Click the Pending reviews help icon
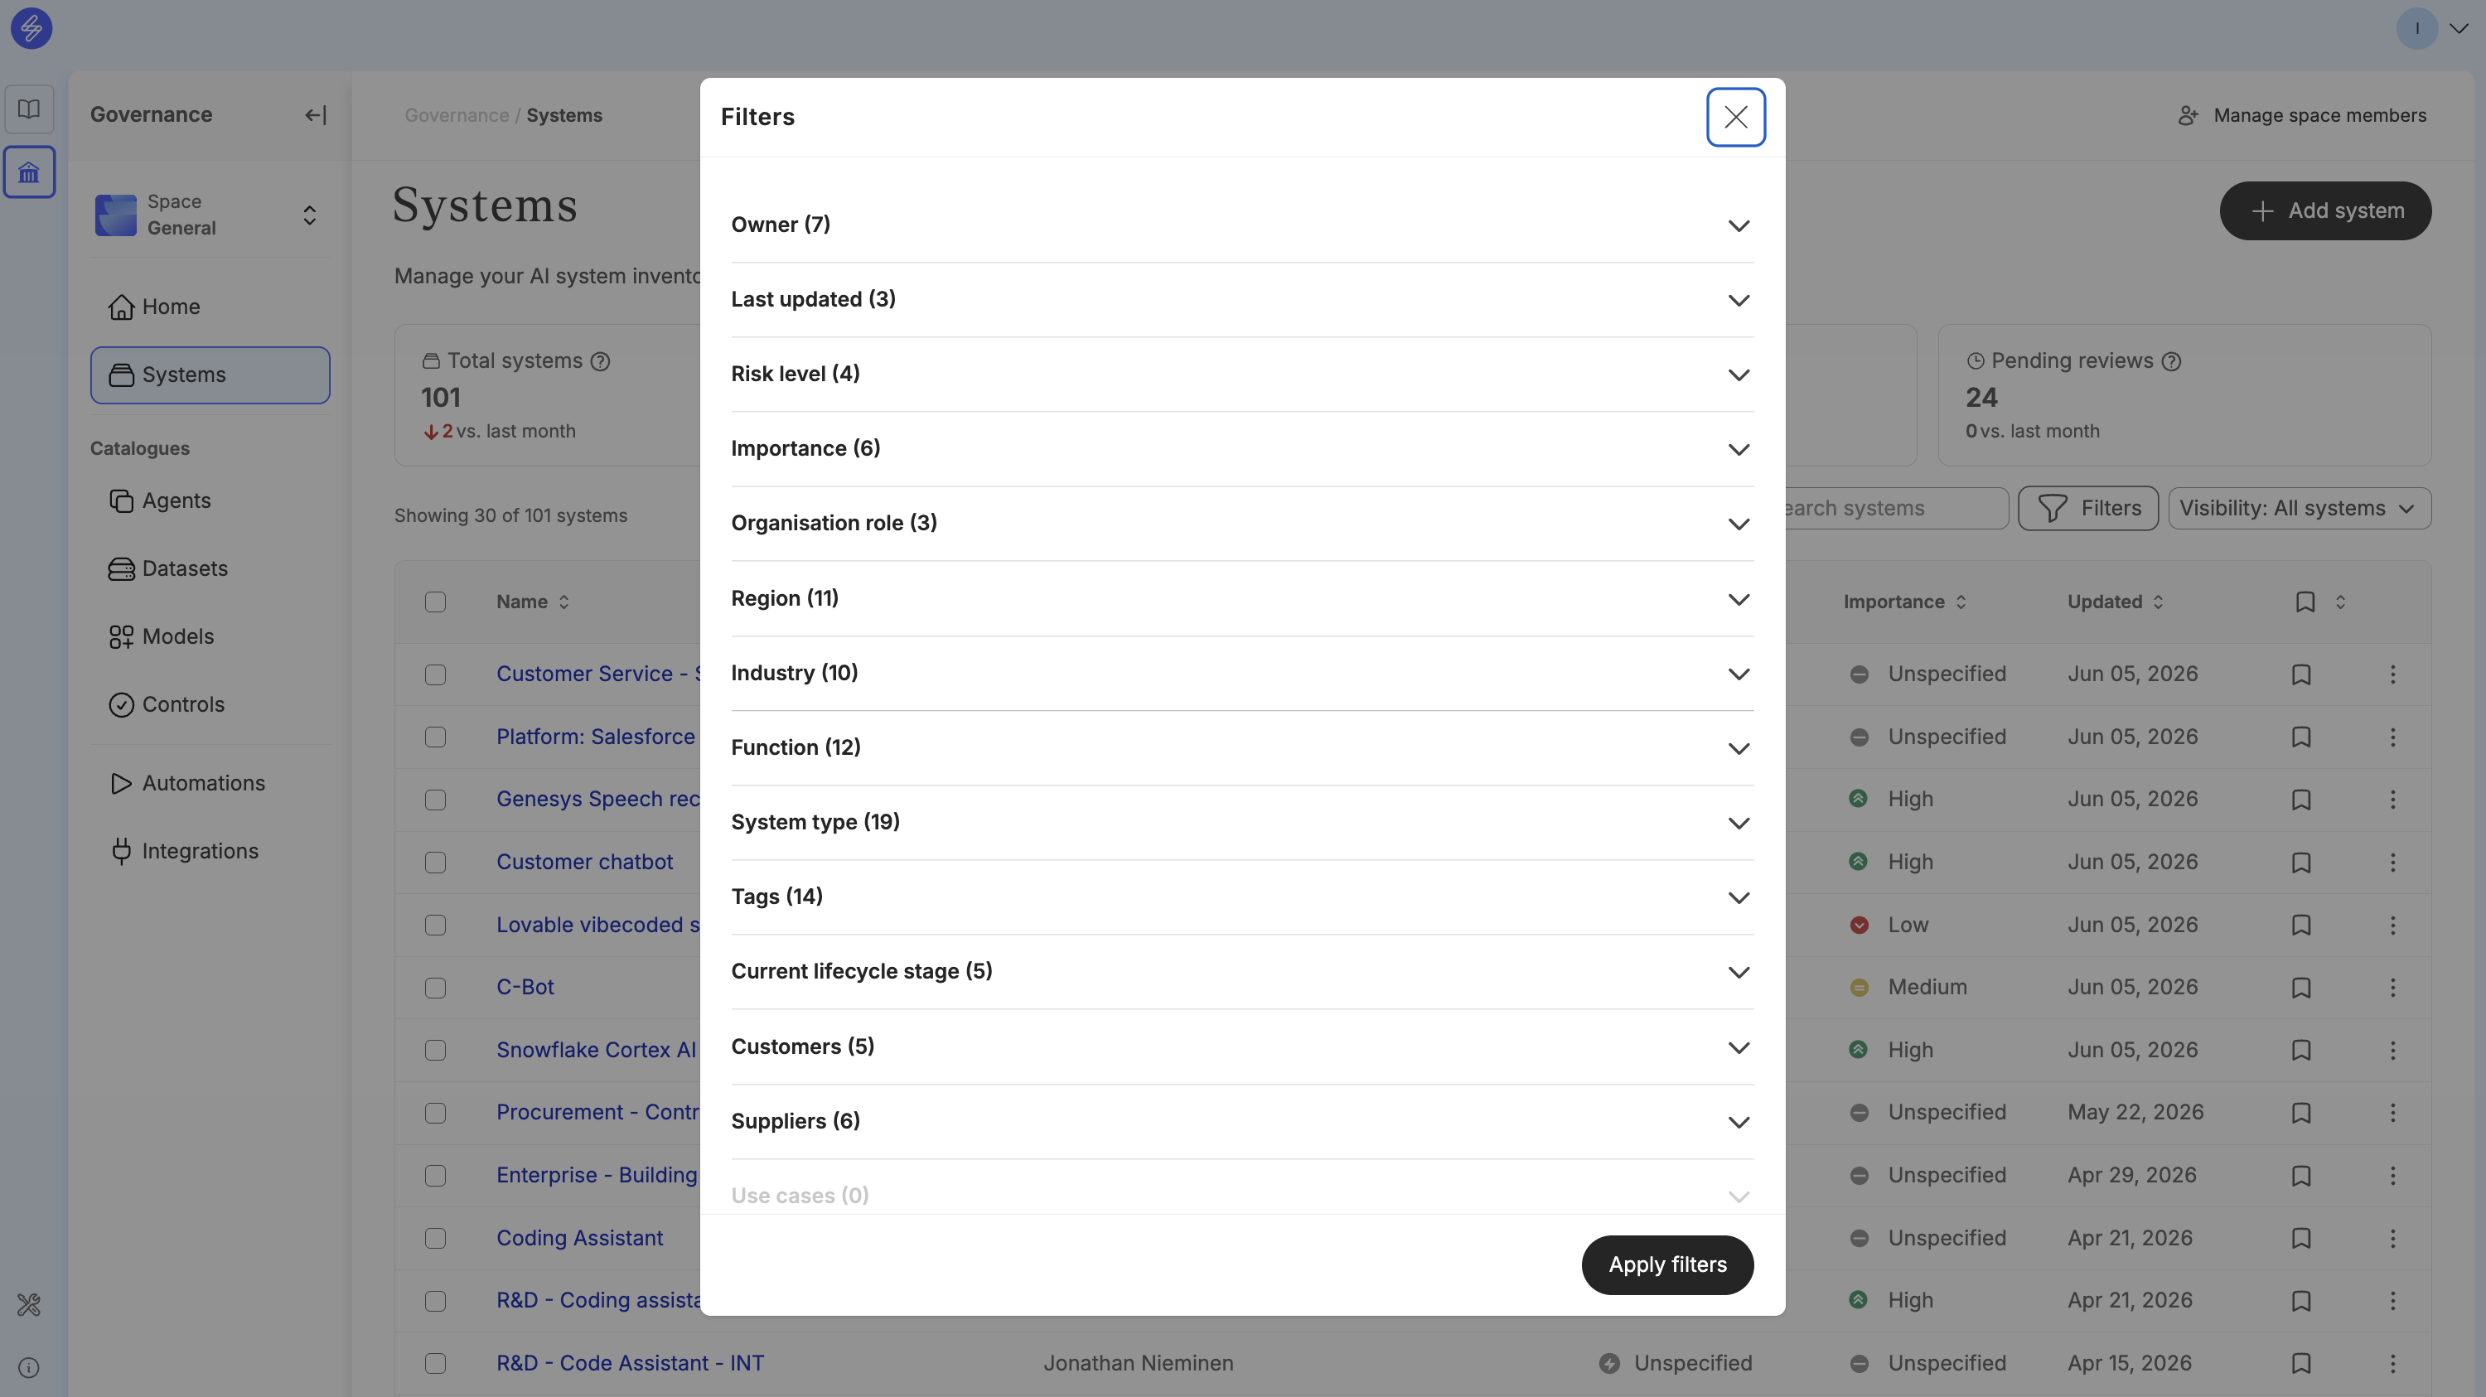 (2171, 362)
